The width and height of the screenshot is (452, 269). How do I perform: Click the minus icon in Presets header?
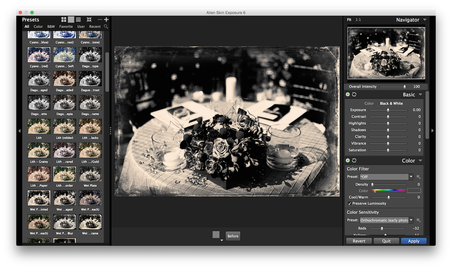pos(99,20)
